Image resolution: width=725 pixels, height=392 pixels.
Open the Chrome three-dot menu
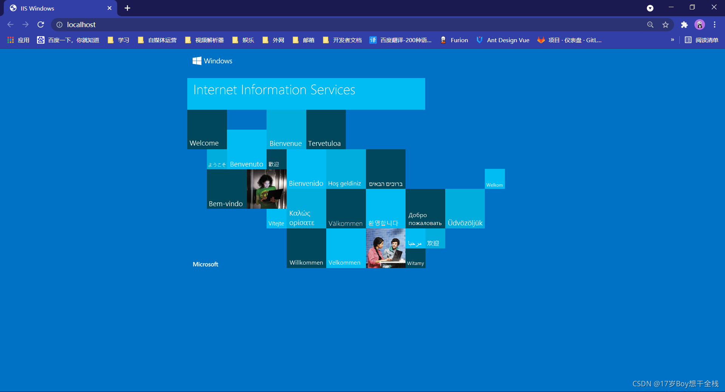pos(714,24)
